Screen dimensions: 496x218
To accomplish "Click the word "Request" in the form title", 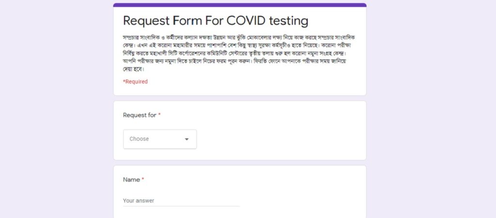I will [x=146, y=21].
